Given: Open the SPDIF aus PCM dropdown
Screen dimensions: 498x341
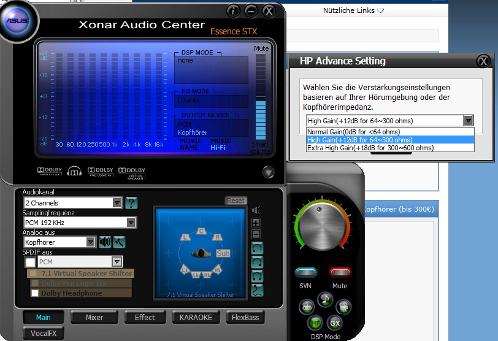Looking at the screenshot, I should pos(80,262).
